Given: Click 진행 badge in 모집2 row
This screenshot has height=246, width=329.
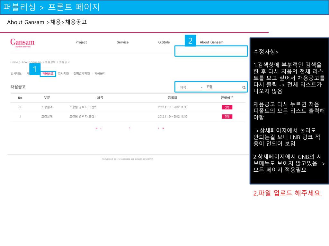Looking at the screenshot, I should (227, 107).
